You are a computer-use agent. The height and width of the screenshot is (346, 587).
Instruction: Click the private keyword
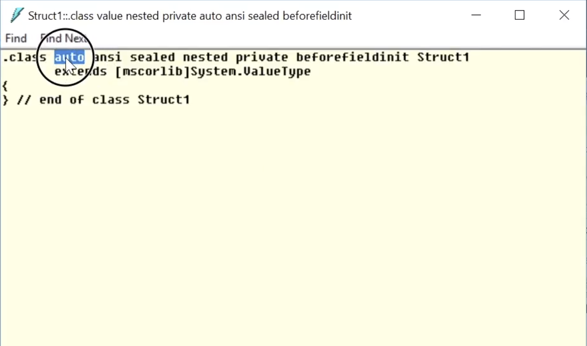262,58
